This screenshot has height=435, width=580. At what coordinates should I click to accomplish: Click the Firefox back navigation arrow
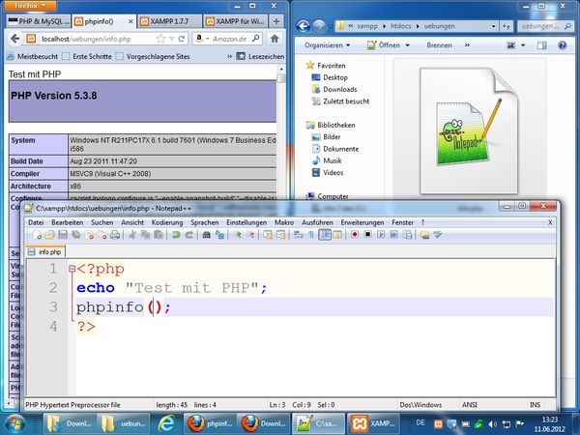click(15, 39)
